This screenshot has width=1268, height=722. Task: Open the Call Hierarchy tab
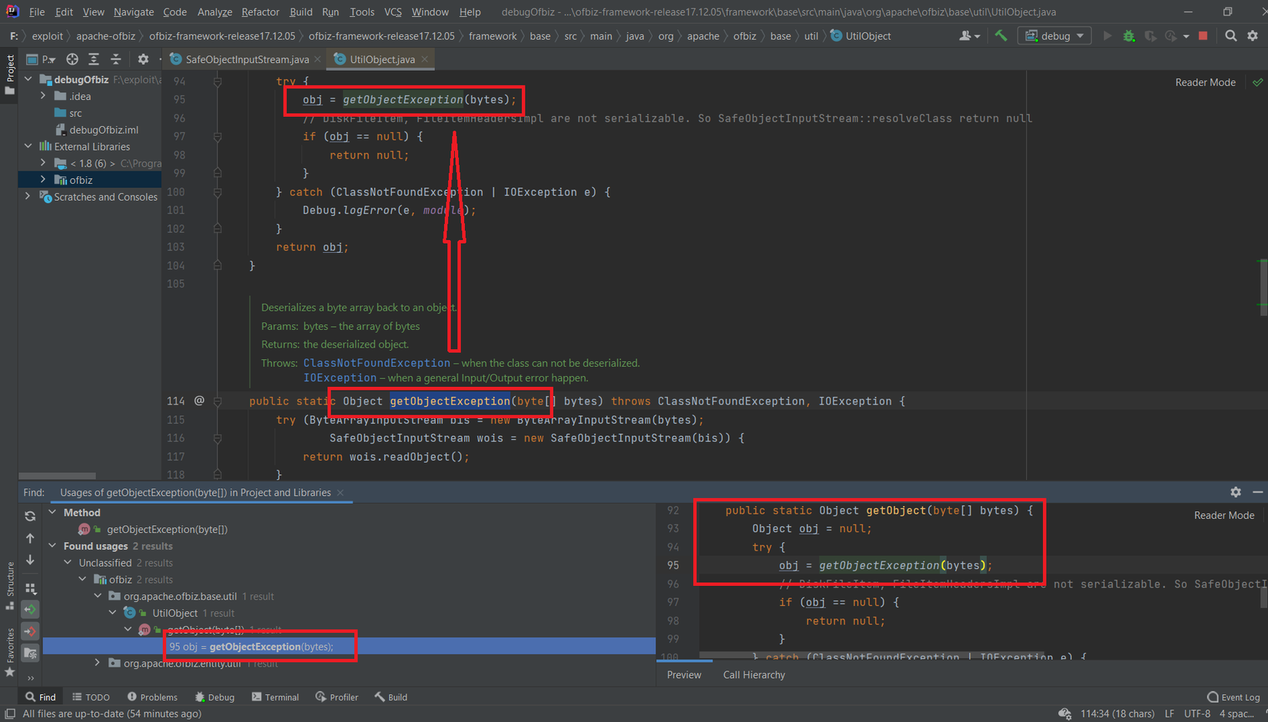tap(753, 674)
